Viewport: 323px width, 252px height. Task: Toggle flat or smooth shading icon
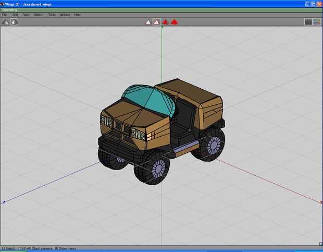point(6,22)
